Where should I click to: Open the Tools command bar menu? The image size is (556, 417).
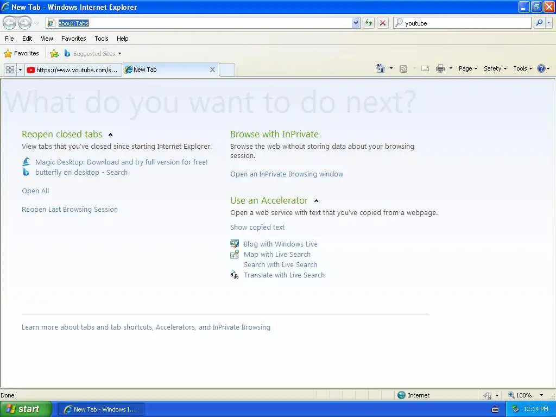tap(522, 68)
